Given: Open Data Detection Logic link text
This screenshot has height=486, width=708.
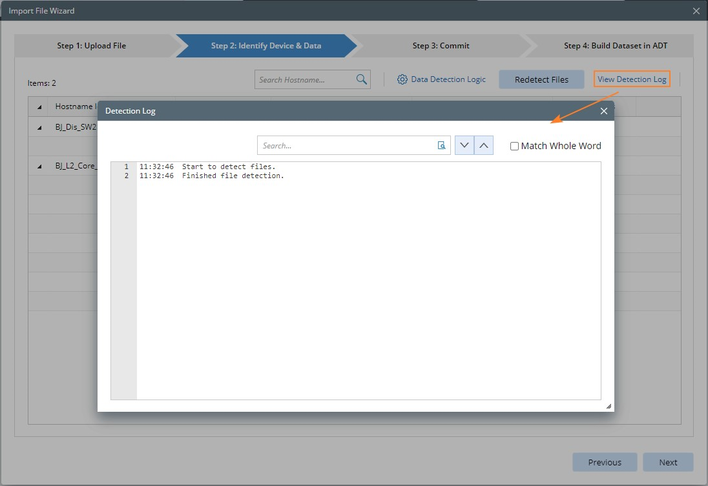Looking at the screenshot, I should [x=448, y=79].
